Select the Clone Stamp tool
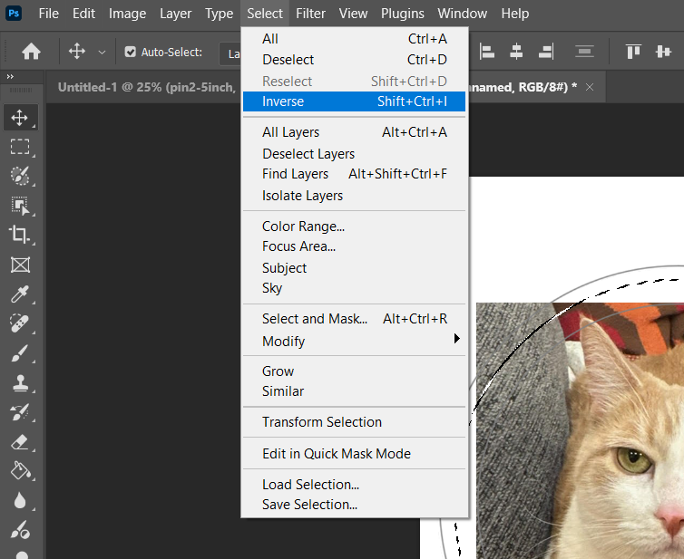 click(20, 383)
